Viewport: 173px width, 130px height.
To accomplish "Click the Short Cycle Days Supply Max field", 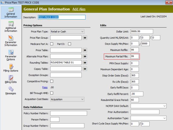I will (145, 124).
